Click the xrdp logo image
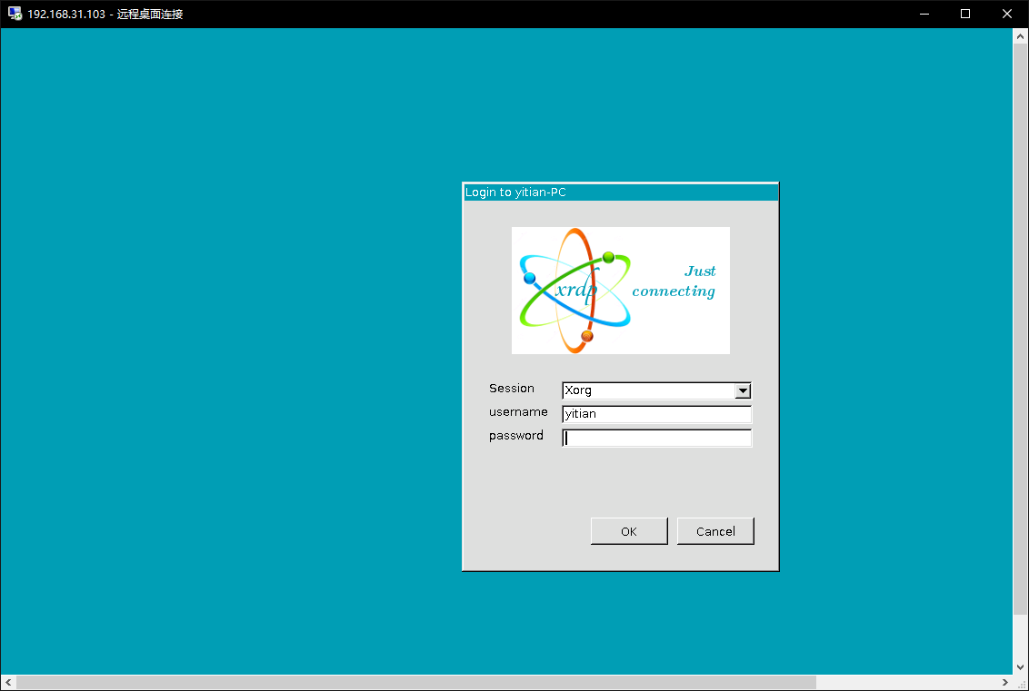 (621, 291)
